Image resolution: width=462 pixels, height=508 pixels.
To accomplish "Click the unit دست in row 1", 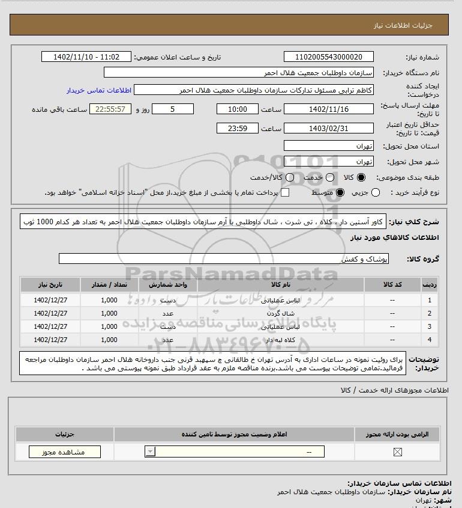I will tap(168, 301).
